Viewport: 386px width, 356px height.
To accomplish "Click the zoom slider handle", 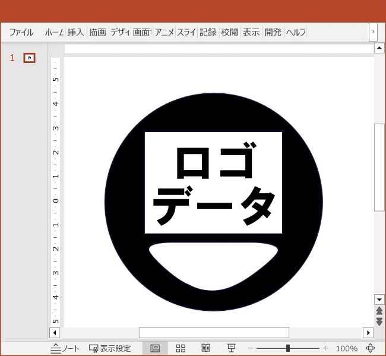I will pos(288,348).
